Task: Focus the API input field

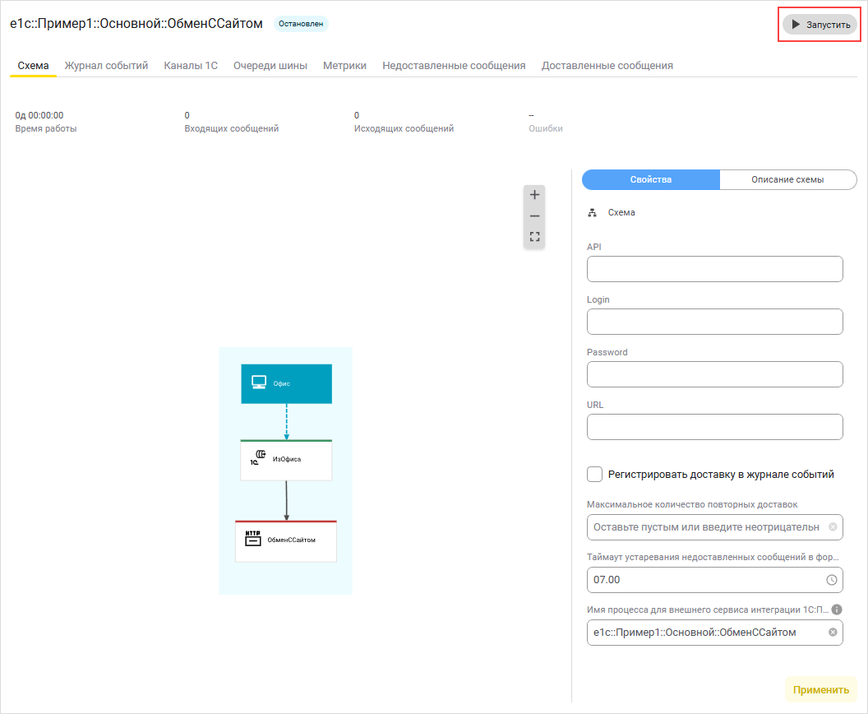Action: pos(714,269)
